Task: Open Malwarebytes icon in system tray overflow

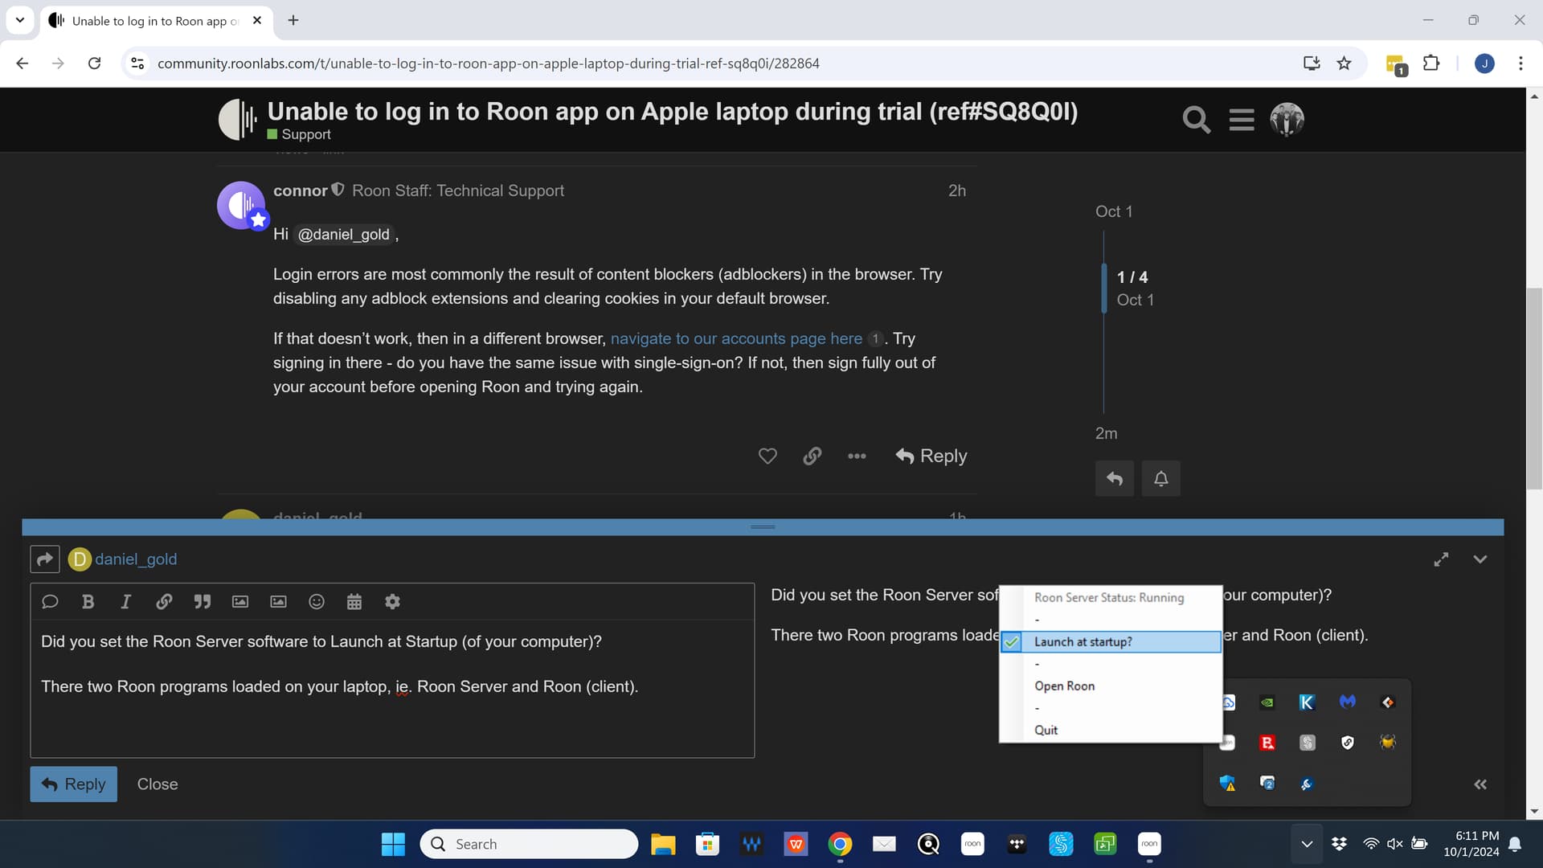Action: (x=1348, y=702)
